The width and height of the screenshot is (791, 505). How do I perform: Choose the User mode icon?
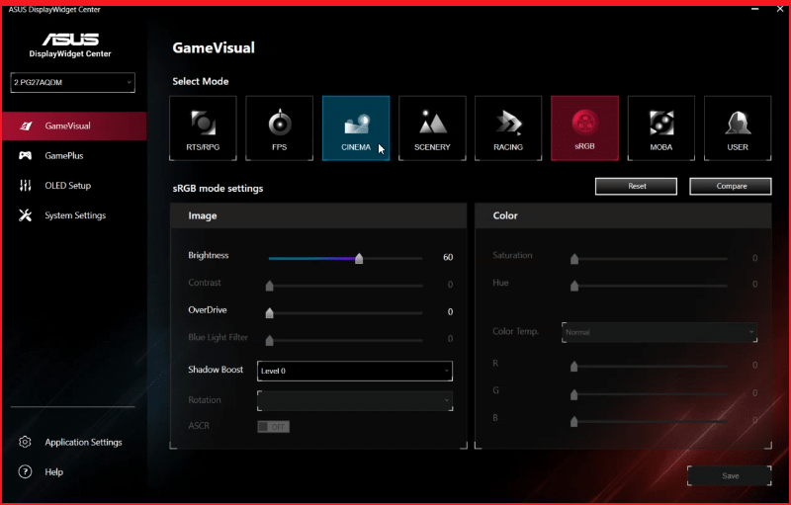(x=738, y=128)
